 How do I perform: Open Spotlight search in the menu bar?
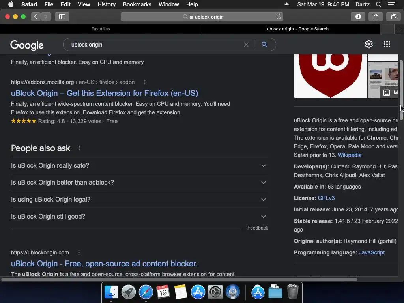(378, 4)
